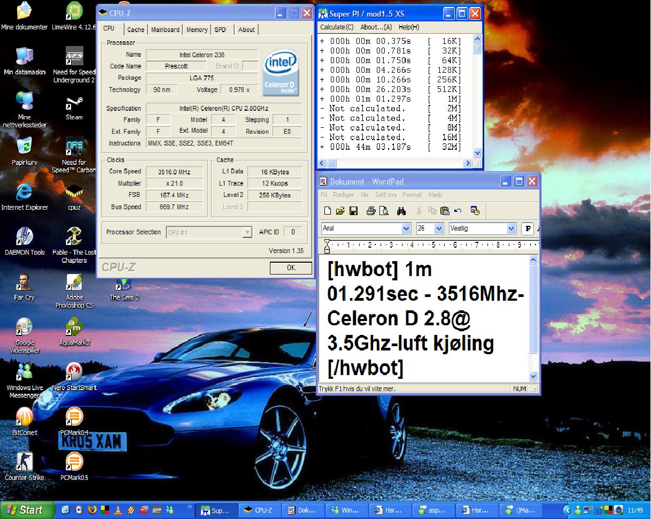Click the LimeWire desktop icon
Screen dimensions: 651x519
click(74, 17)
